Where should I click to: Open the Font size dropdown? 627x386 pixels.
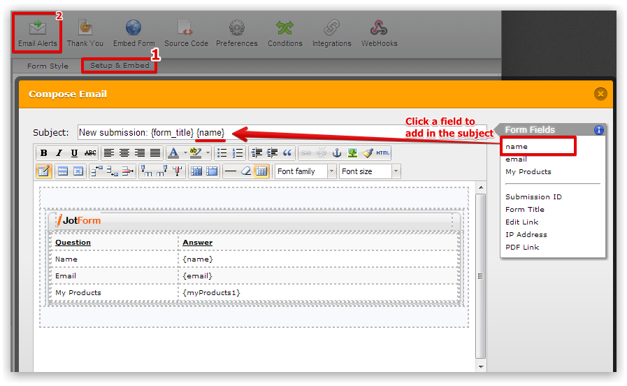click(370, 171)
